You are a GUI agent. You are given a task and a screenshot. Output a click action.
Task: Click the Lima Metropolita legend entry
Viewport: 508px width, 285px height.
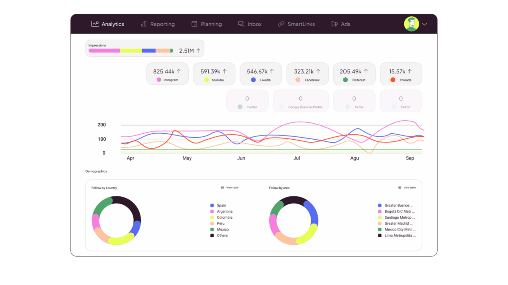pos(397,236)
